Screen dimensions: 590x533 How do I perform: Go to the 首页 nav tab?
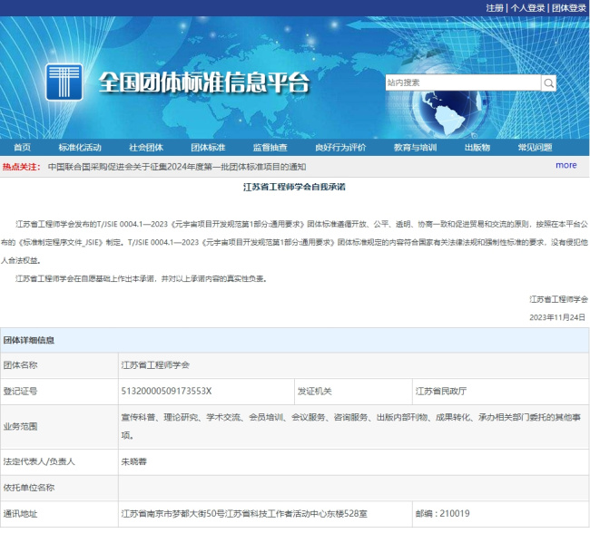point(22,147)
